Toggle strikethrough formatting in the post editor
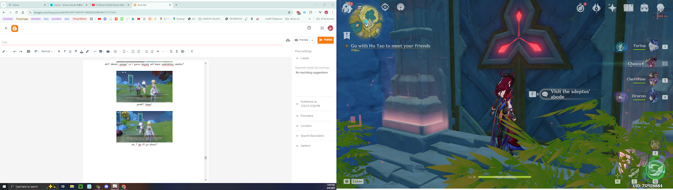The width and height of the screenshot is (673, 190). click(x=76, y=52)
